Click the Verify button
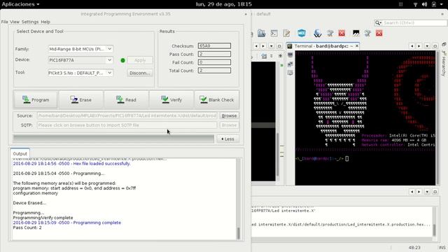Screen dimensions: 448x252 pyautogui.click(x=171, y=99)
